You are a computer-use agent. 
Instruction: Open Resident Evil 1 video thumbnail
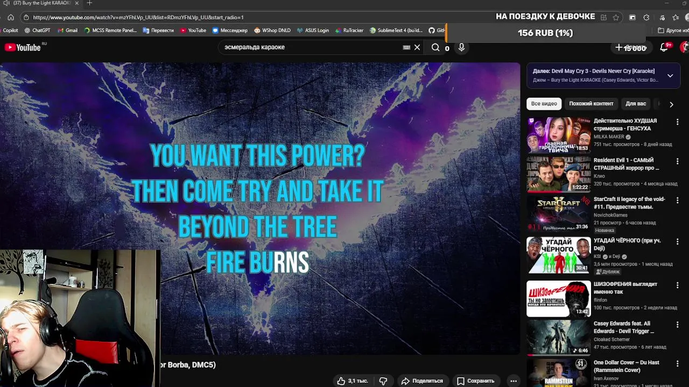click(x=558, y=174)
